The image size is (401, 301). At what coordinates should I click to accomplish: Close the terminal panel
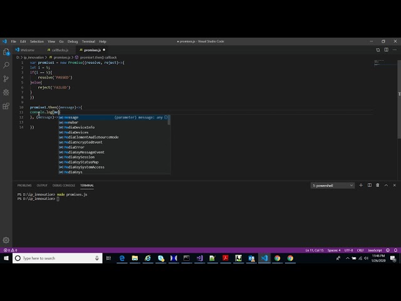pyautogui.click(x=394, y=185)
